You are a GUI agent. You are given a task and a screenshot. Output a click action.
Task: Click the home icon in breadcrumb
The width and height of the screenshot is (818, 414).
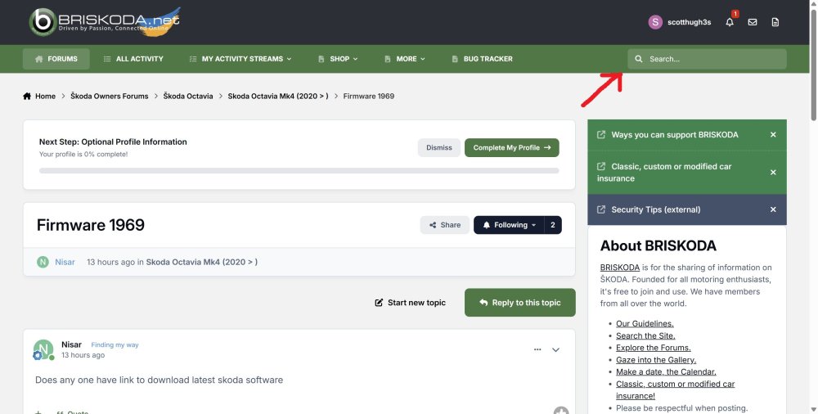tap(27, 96)
